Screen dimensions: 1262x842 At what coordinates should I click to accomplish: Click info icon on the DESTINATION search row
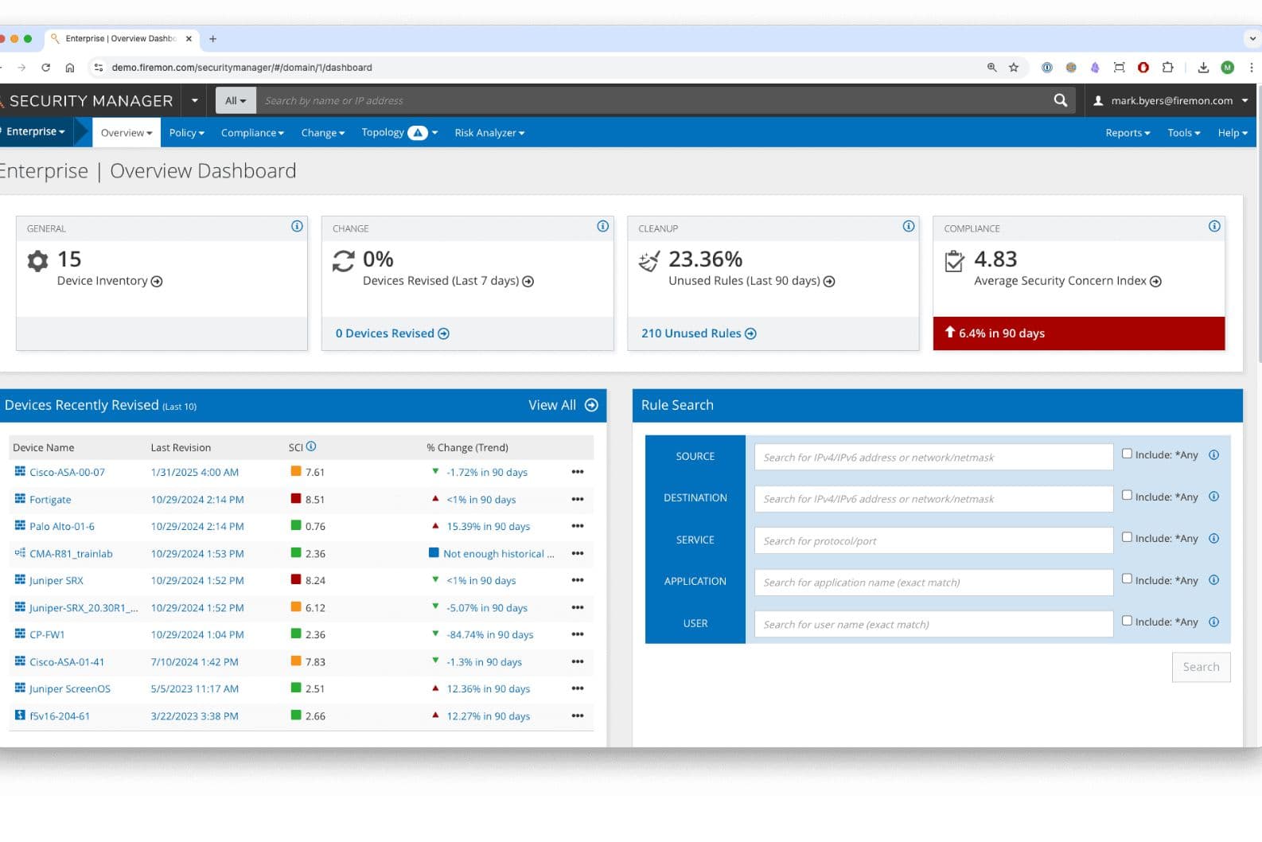(x=1213, y=497)
